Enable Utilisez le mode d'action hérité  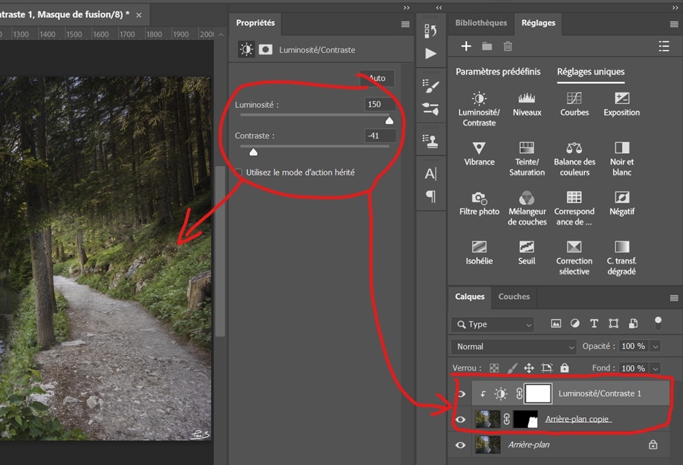[238, 173]
